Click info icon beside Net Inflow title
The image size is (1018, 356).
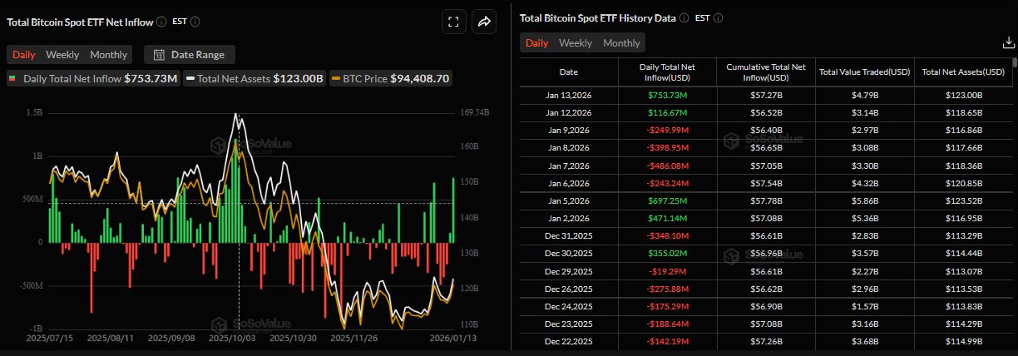pos(161,22)
